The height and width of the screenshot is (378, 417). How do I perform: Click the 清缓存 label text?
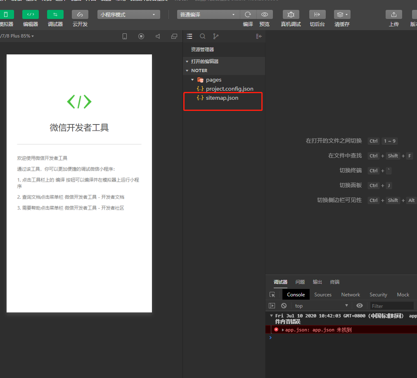pos(342,24)
